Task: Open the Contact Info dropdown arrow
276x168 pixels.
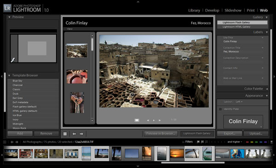Action: [263, 68]
